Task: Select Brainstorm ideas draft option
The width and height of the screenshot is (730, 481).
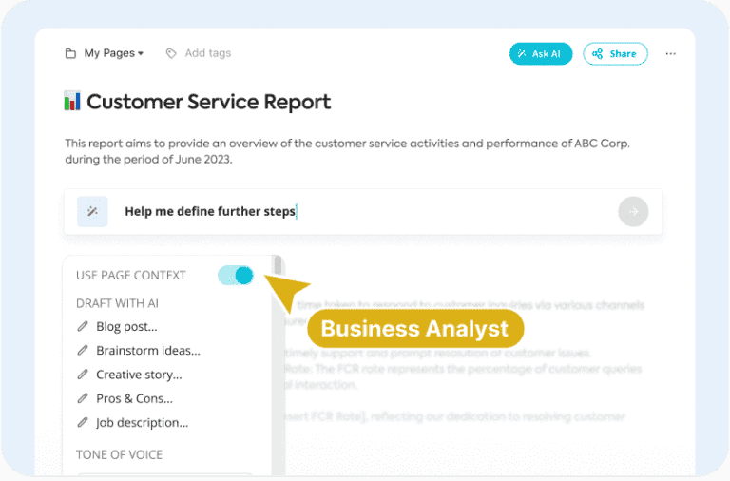Action: (x=147, y=351)
